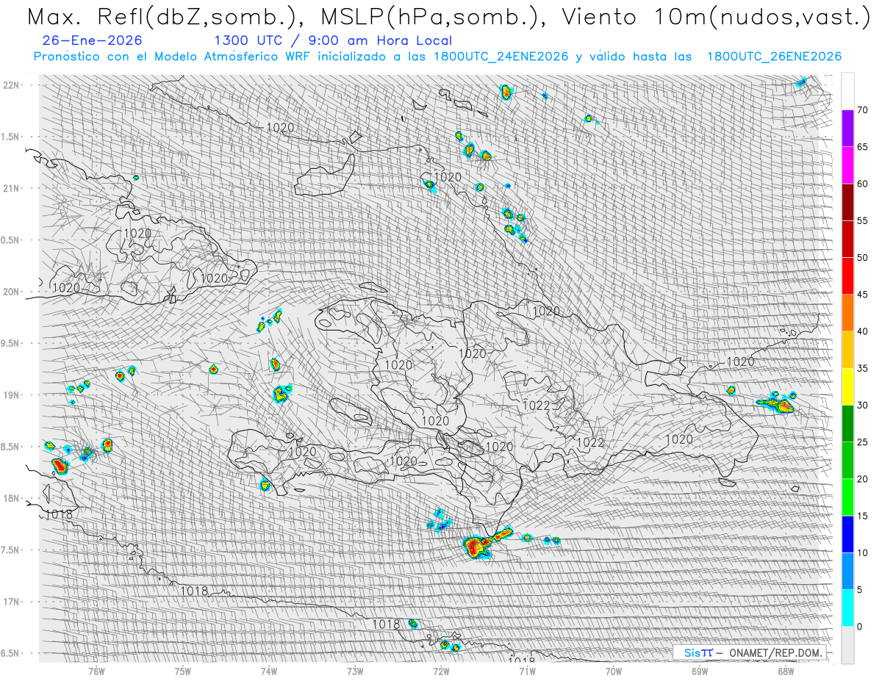Select the '1300 UTC / 9:00 am Hora Local' text
The image size is (882, 681).
point(333,40)
